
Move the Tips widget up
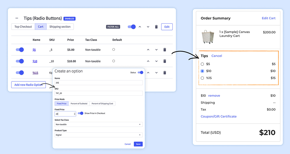point(140,27)
